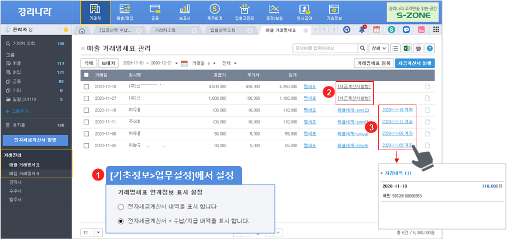Click the search keyword input field

pos(325,49)
